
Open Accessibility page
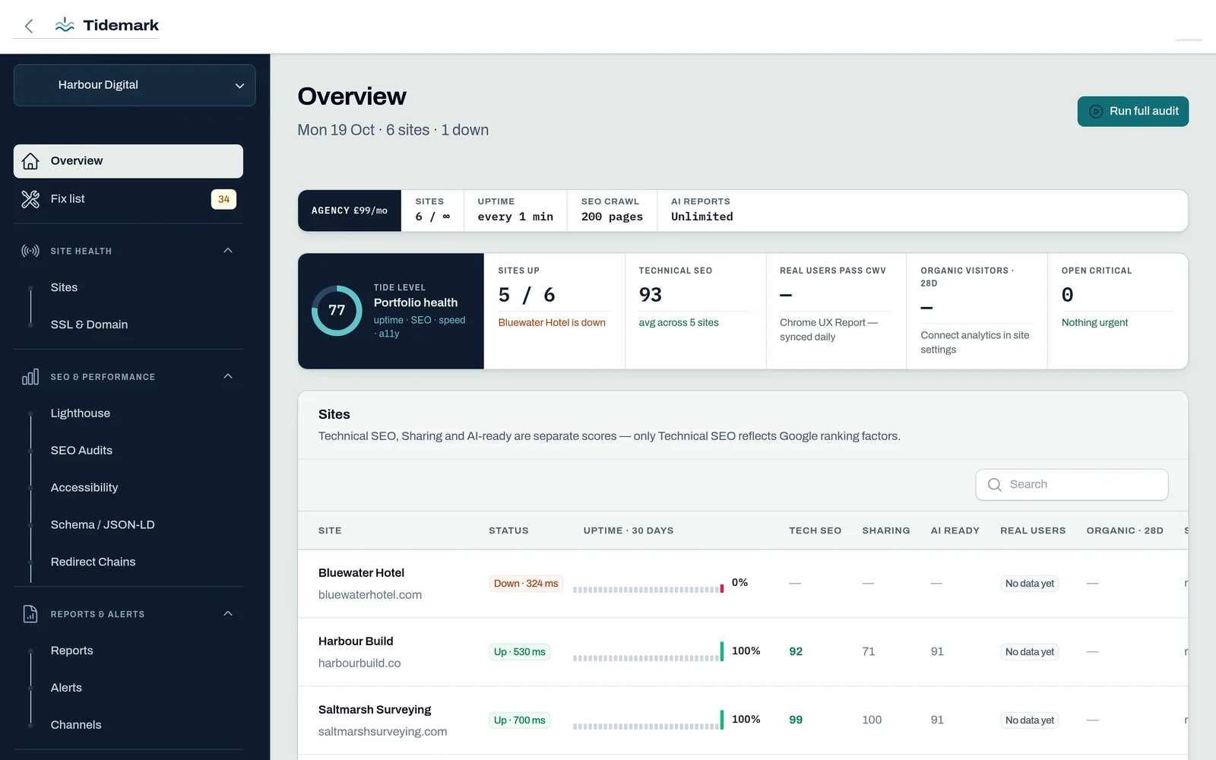(84, 488)
